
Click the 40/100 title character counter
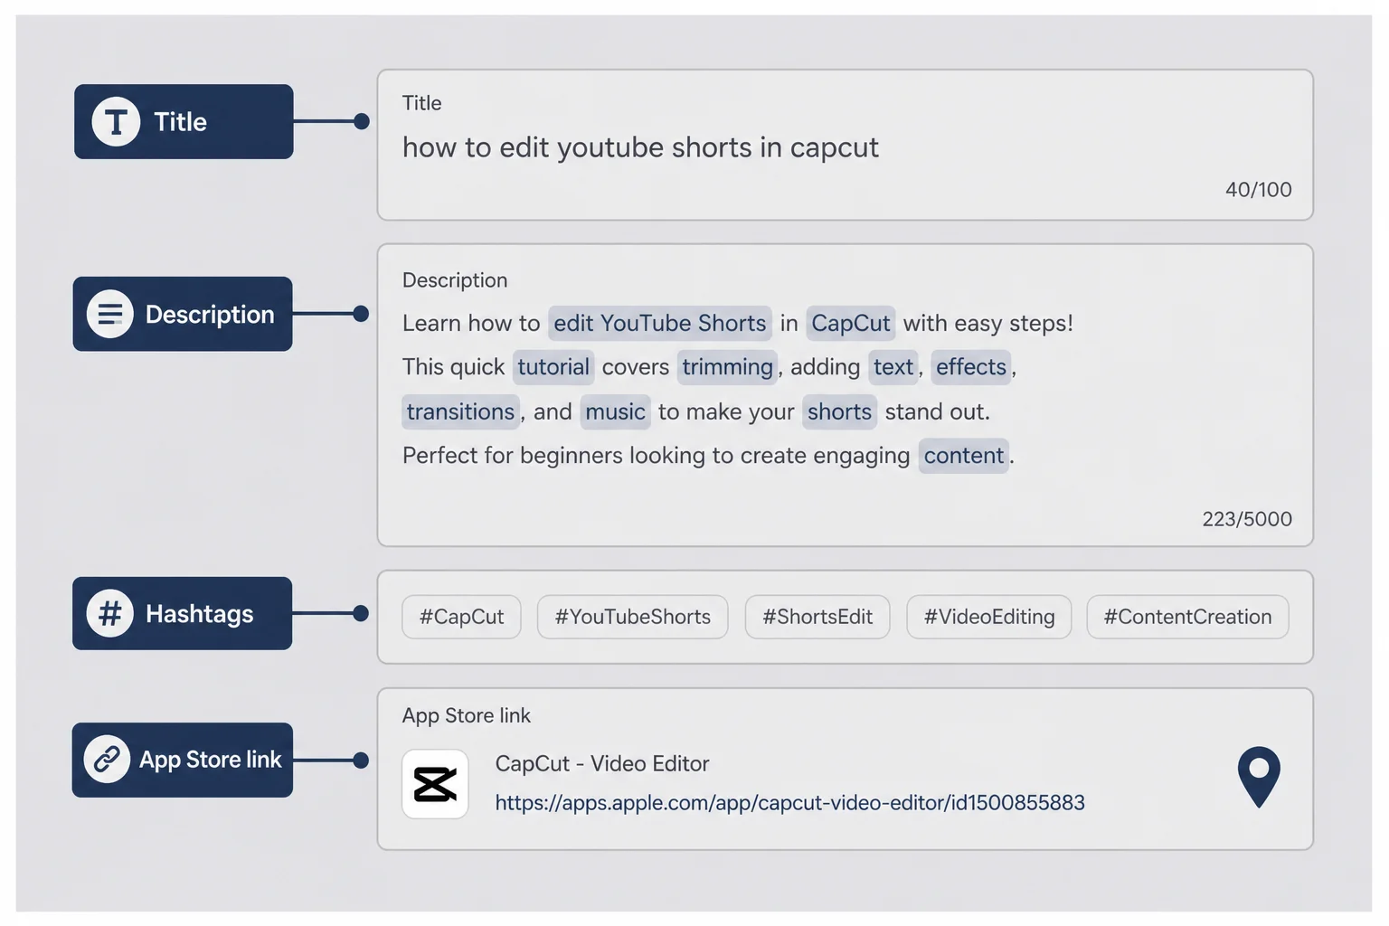point(1258,190)
